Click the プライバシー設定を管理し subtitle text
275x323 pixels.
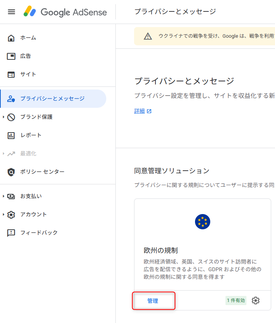pos(205,96)
